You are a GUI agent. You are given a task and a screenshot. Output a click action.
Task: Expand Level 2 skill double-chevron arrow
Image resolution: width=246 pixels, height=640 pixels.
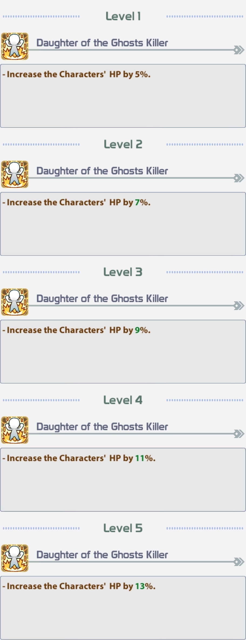pos(239,178)
